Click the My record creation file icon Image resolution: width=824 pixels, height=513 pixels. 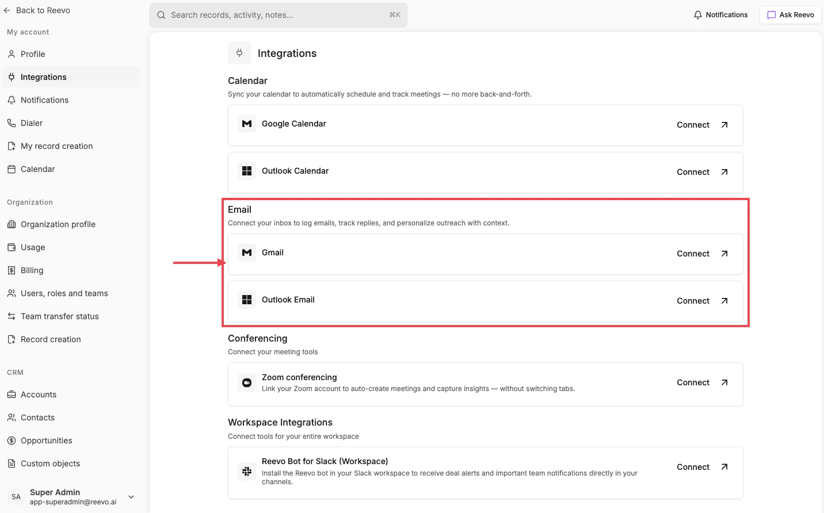(x=12, y=146)
